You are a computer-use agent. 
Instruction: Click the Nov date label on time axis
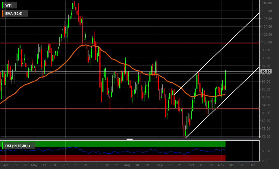coord(221,165)
